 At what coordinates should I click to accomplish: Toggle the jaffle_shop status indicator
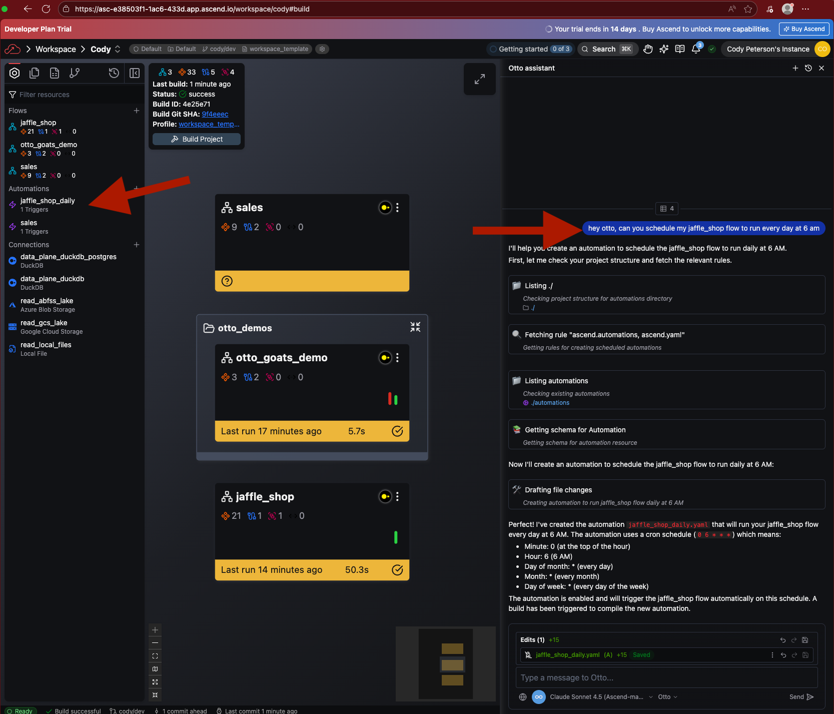[x=385, y=496]
